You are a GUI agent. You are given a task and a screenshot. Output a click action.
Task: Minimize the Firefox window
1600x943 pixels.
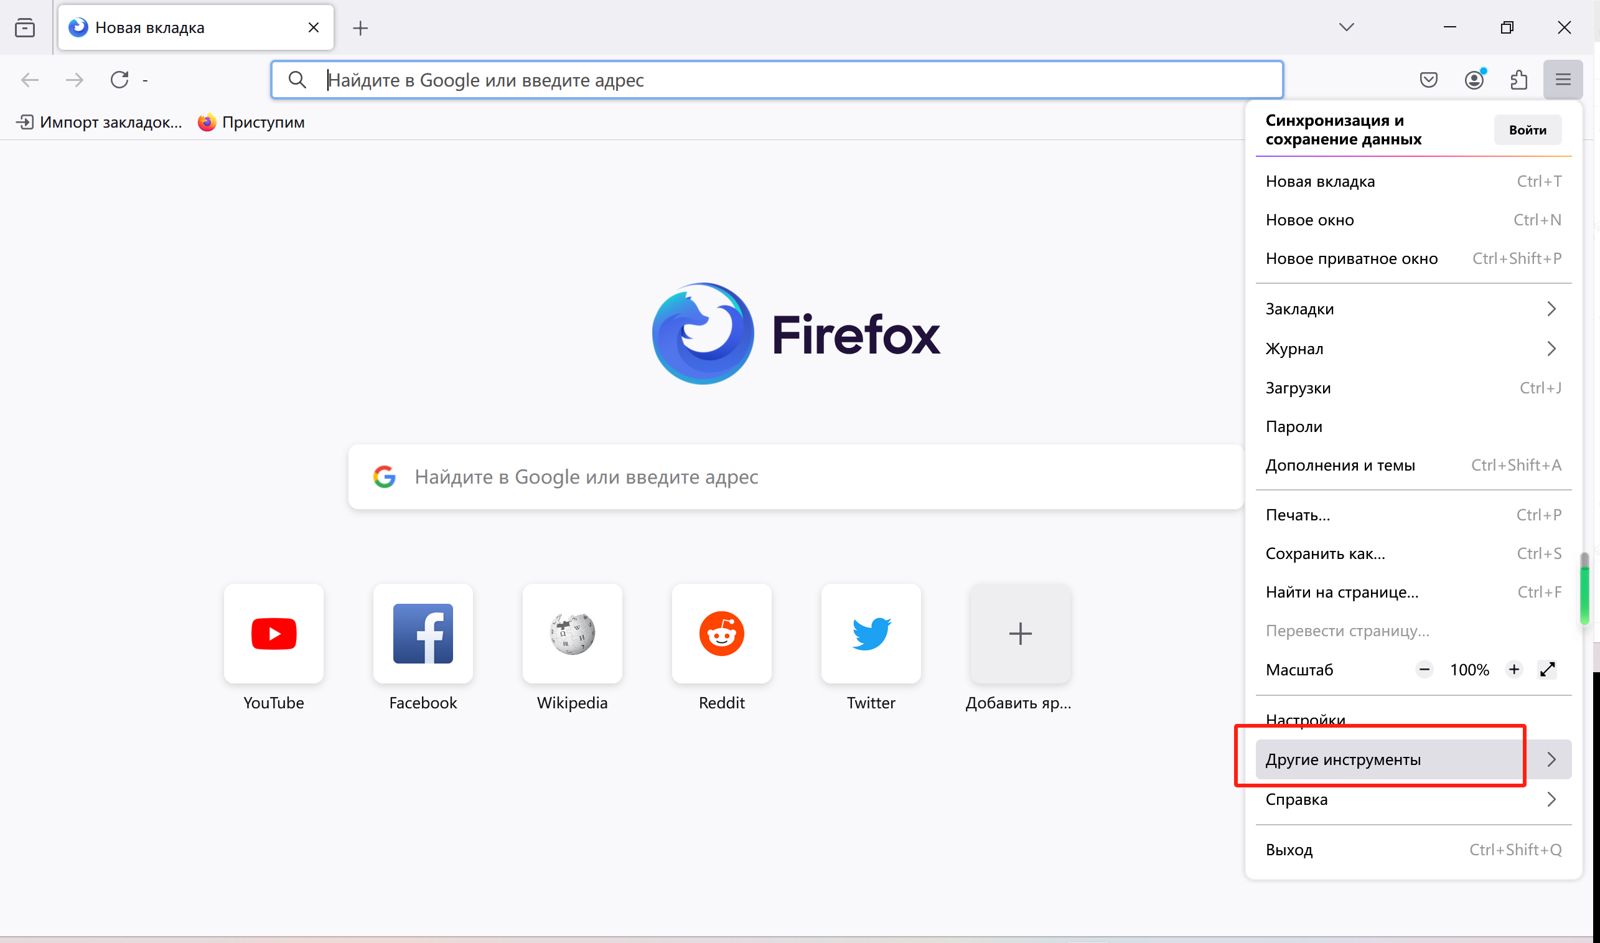pyautogui.click(x=1449, y=27)
